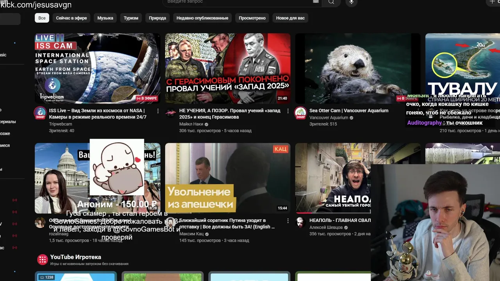Screen dimensions: 500x281
Task: Open the Tripwebcam channel avatar
Action: [40, 113]
